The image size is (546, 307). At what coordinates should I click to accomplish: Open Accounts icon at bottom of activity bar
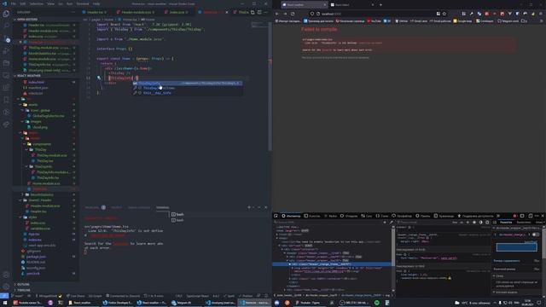[x=6, y=275]
